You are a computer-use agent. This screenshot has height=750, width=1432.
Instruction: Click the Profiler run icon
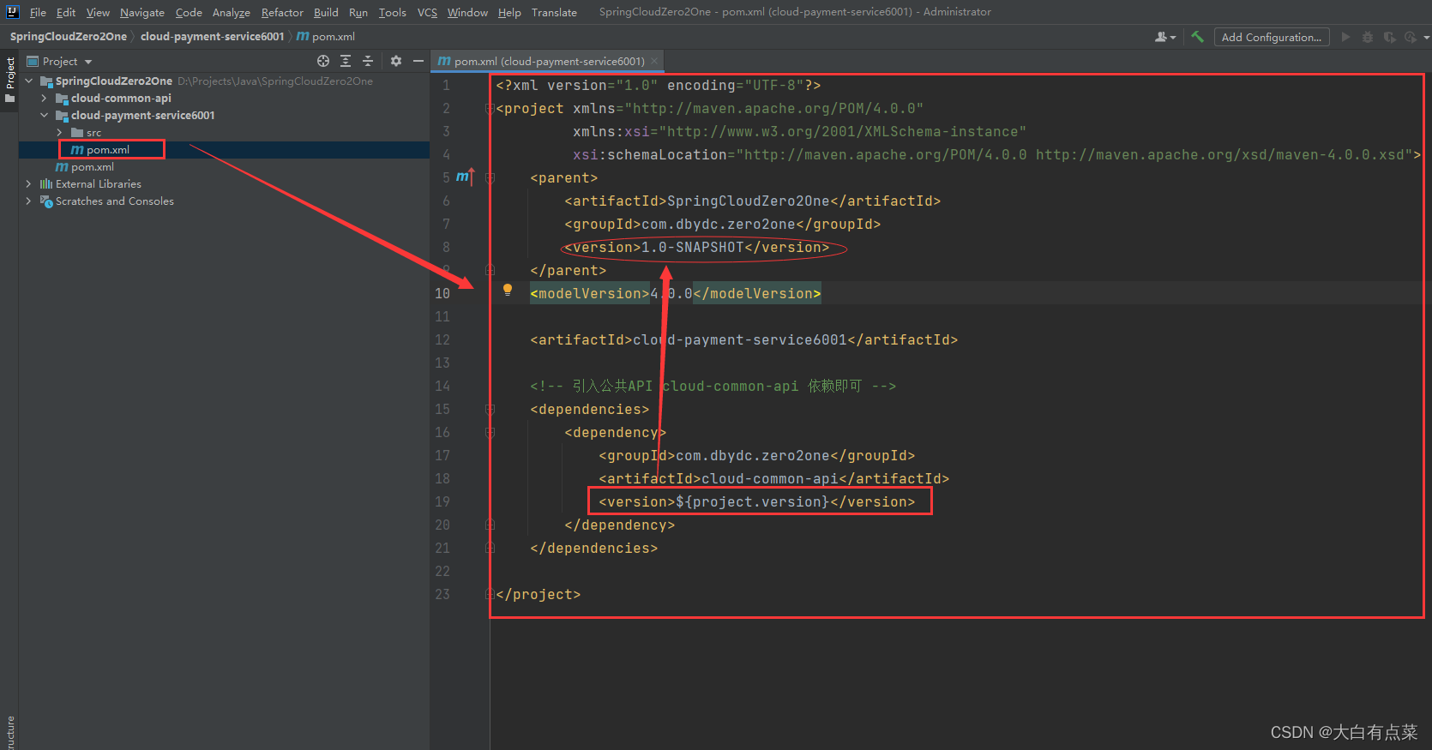[1411, 37]
